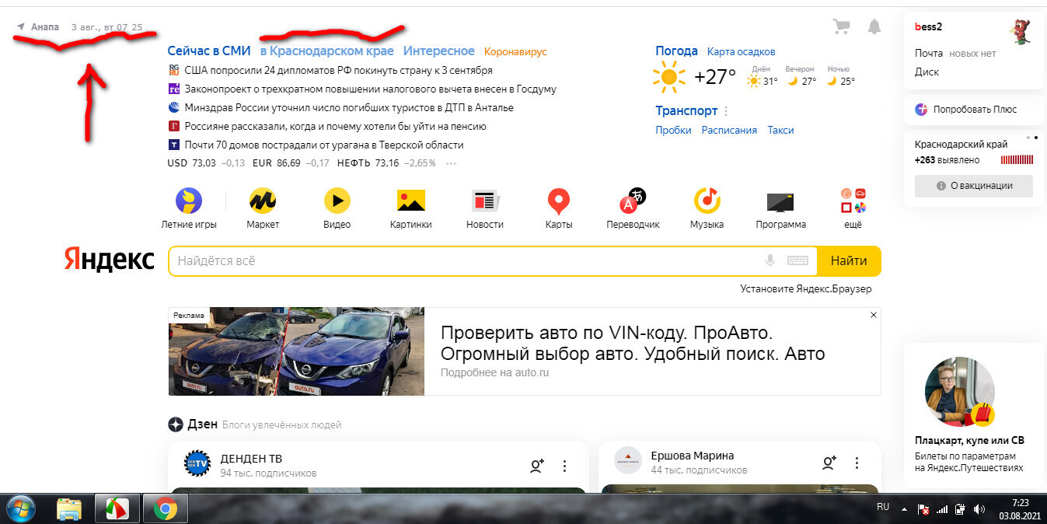This screenshot has width=1047, height=524.
Task: Open the Транспорт block options menu
Action: pos(726,111)
